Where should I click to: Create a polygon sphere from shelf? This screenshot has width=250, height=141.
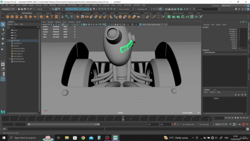coord(7,17)
